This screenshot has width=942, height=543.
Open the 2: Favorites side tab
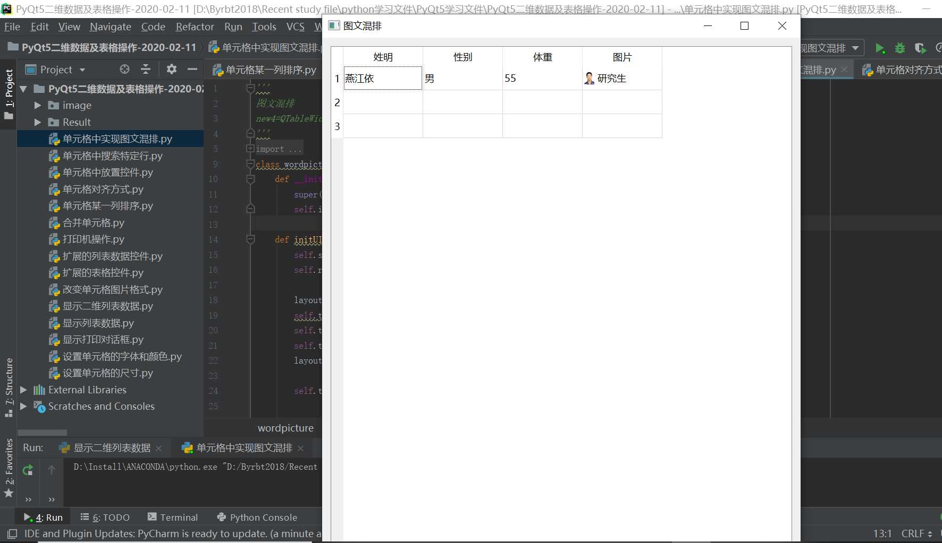9,468
